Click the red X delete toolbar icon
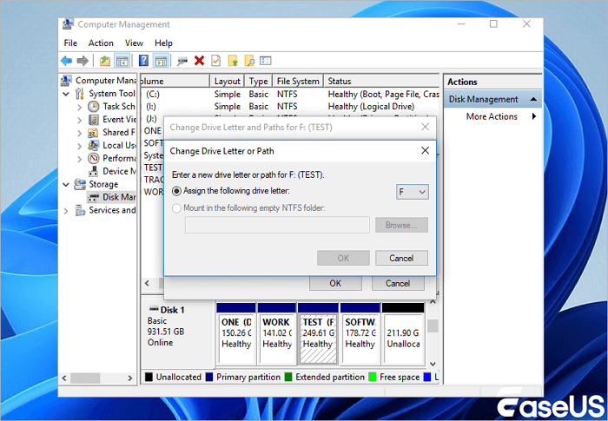 point(199,61)
